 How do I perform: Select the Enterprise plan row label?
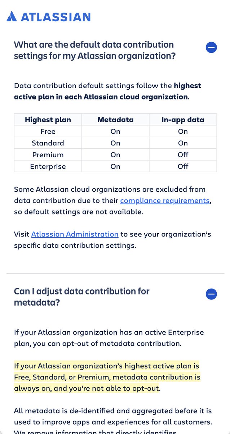pos(48,166)
